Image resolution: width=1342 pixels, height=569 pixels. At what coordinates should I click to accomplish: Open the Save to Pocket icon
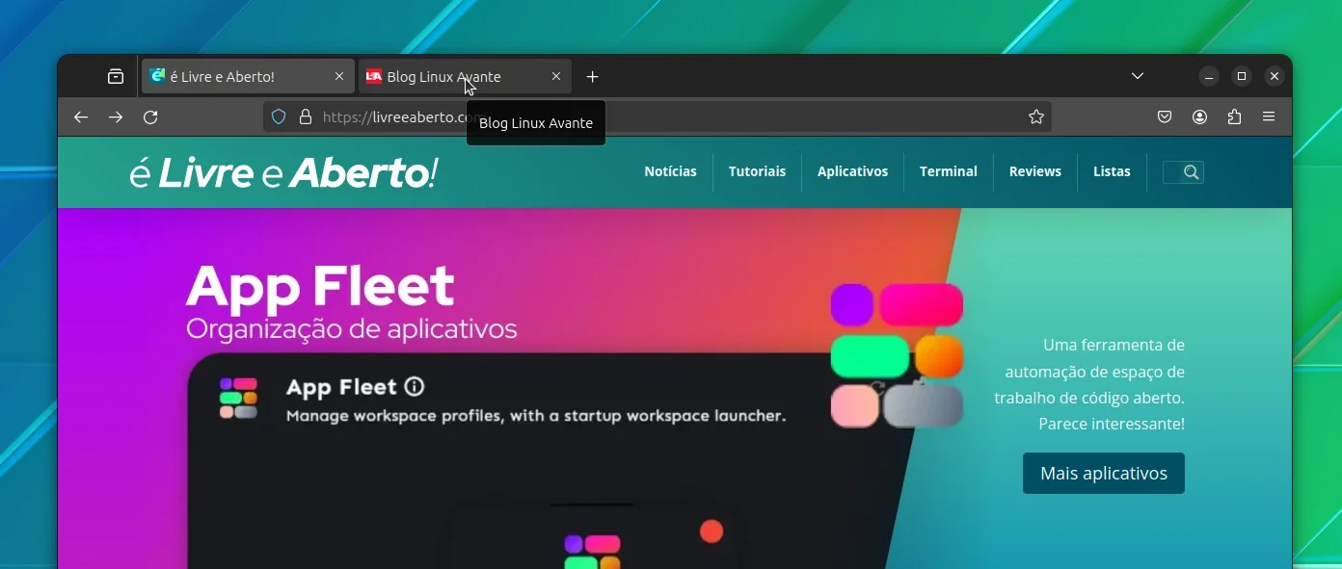point(1165,116)
